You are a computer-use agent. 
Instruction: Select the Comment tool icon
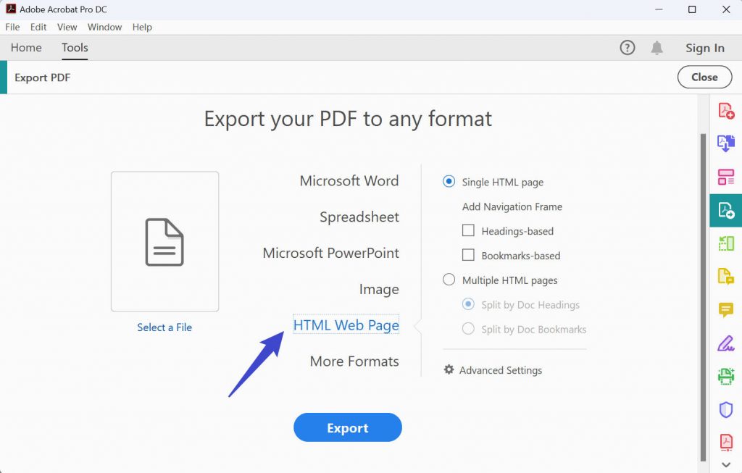pos(726,309)
